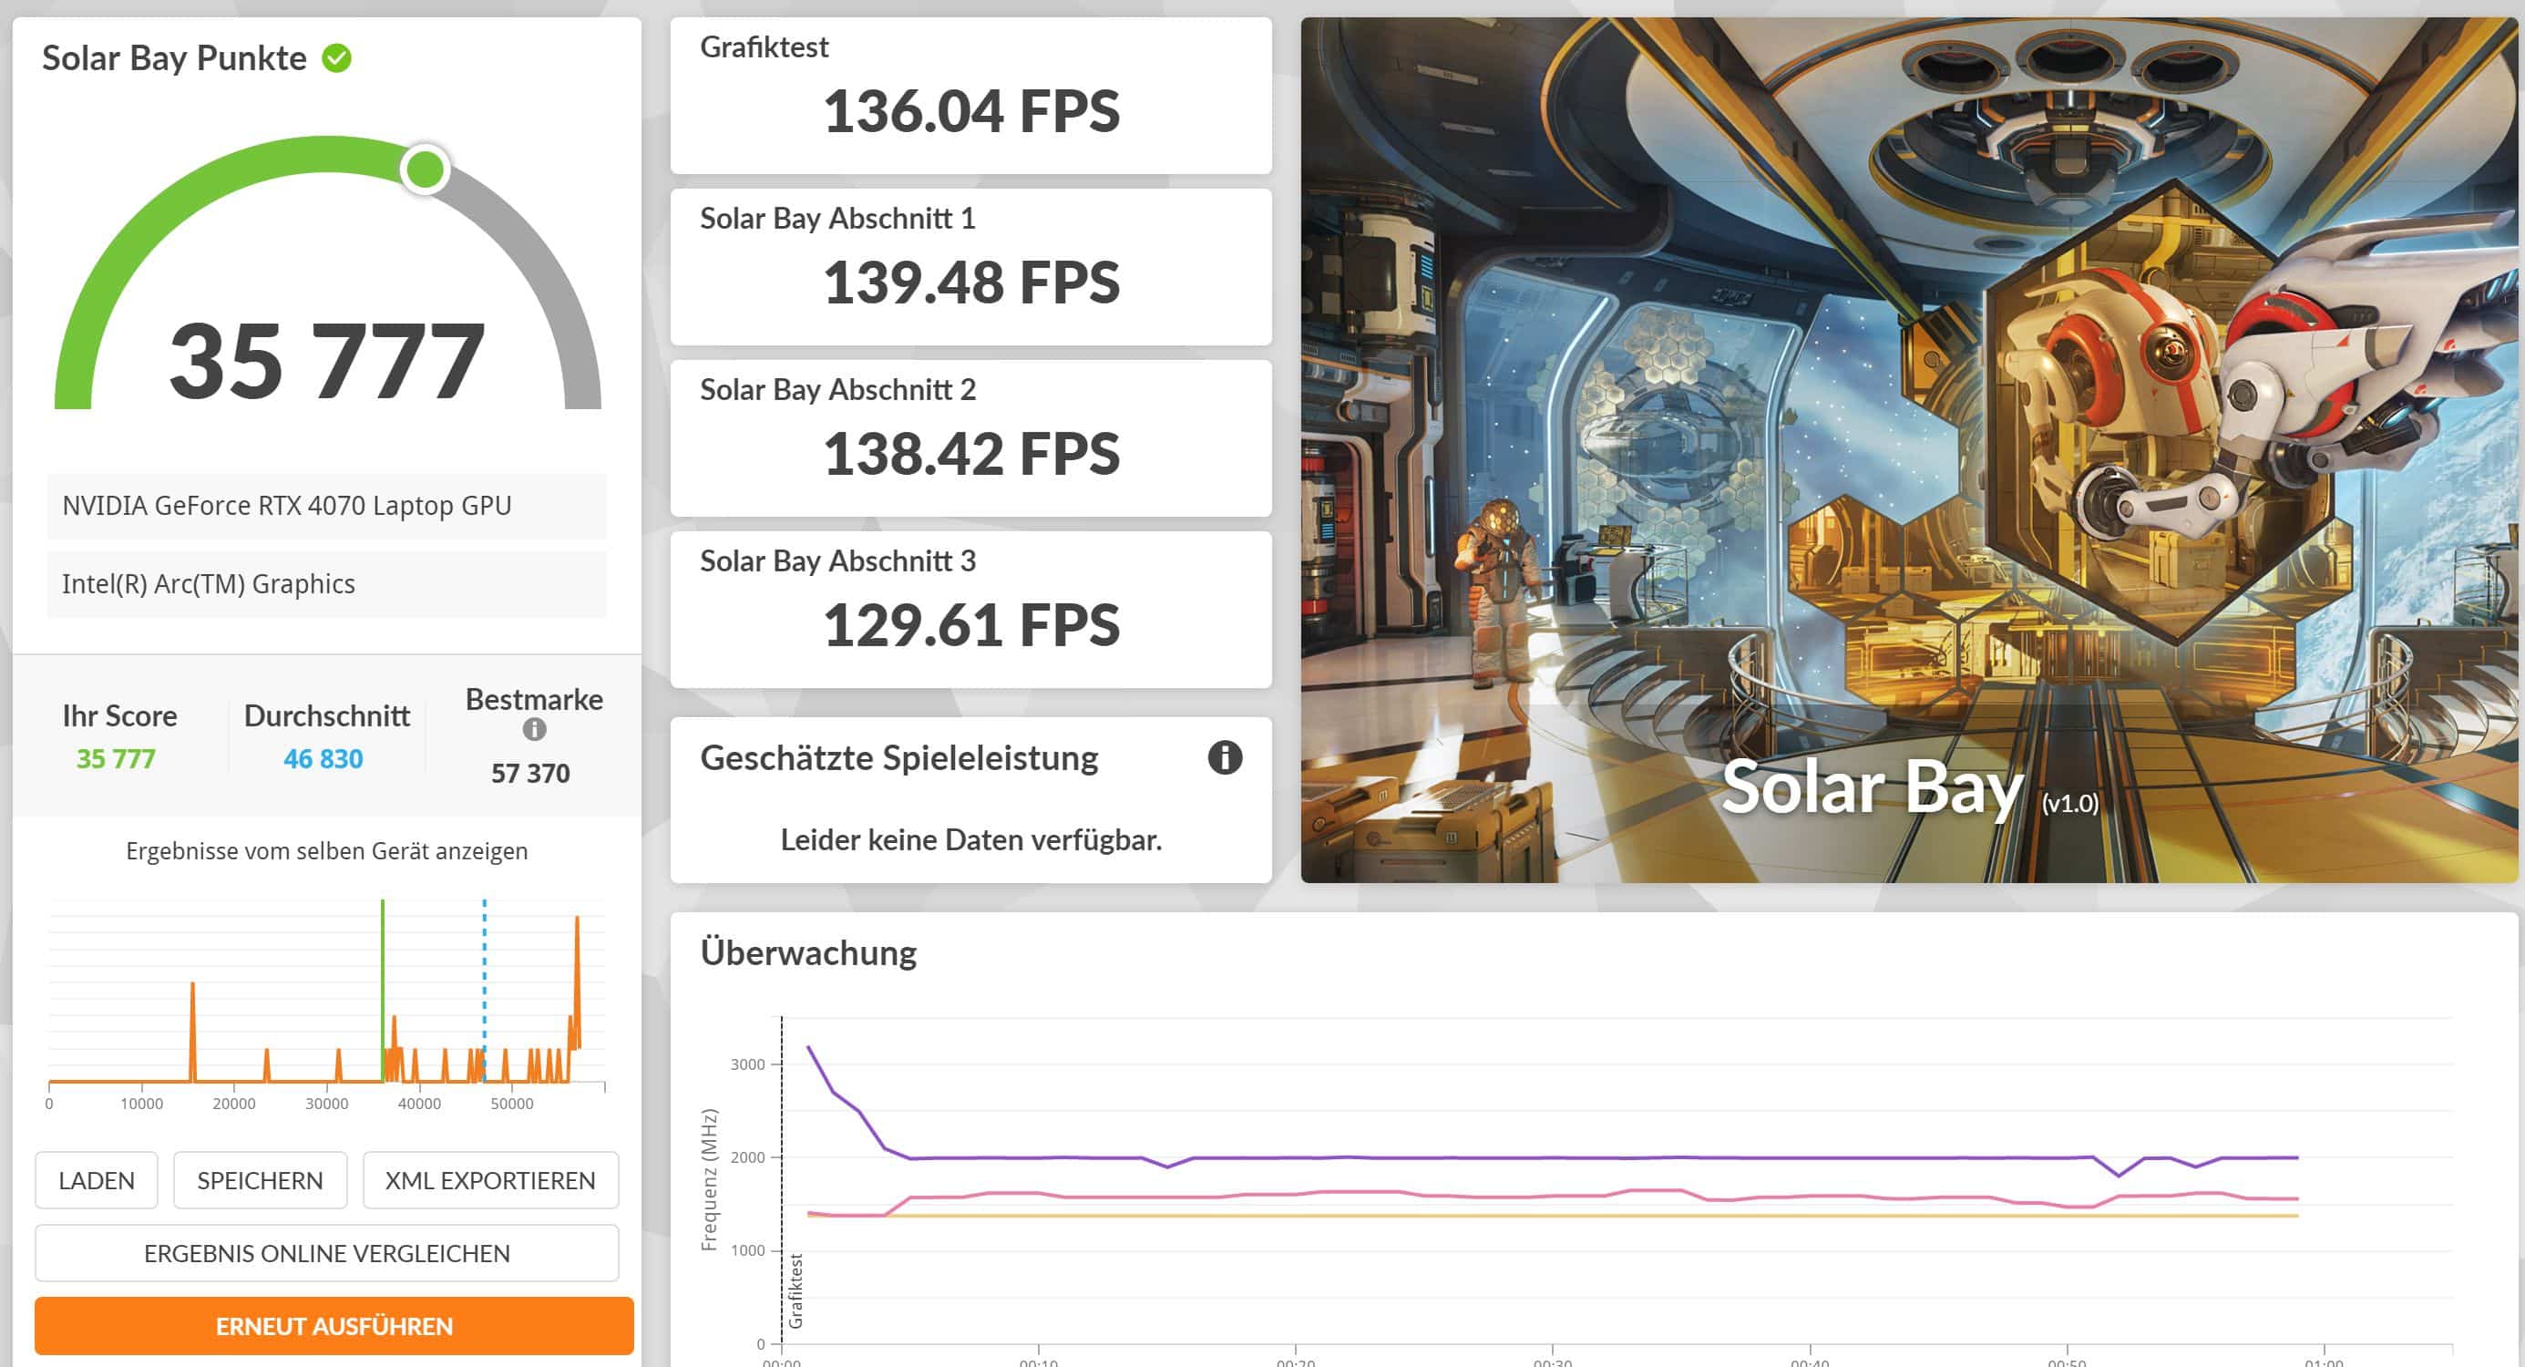Click the Grafiktest marker in Überwachung chart
The image size is (2525, 1367).
coord(795,1290)
